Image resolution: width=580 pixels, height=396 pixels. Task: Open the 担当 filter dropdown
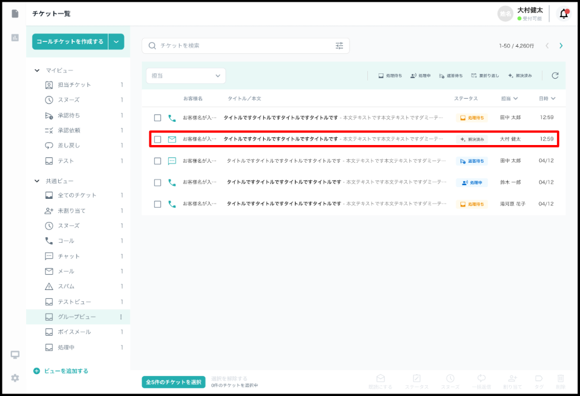point(185,76)
